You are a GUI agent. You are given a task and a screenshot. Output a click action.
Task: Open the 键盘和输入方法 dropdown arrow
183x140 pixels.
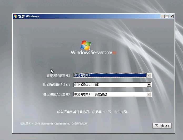pos(149,94)
